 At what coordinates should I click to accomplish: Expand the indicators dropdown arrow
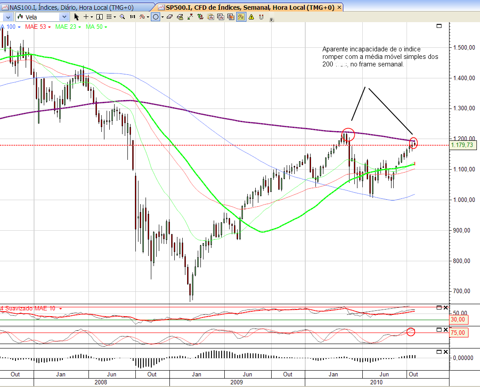148,17
